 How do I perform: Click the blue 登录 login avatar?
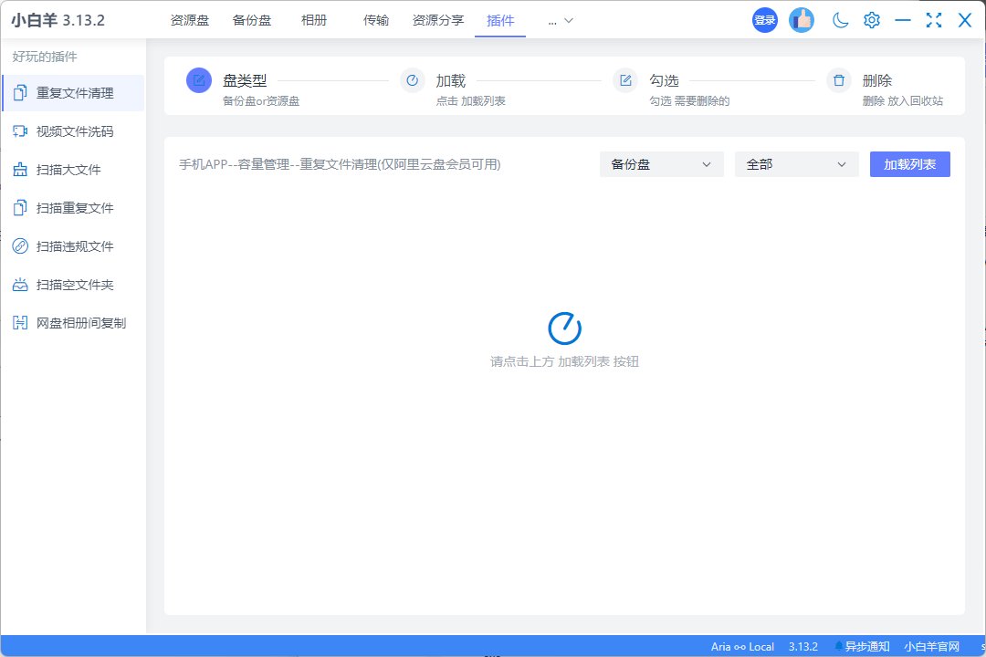tap(764, 20)
